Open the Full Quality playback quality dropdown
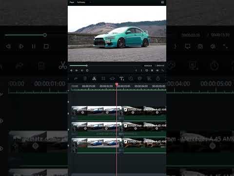This screenshot has width=234, height=176. pos(84,2)
